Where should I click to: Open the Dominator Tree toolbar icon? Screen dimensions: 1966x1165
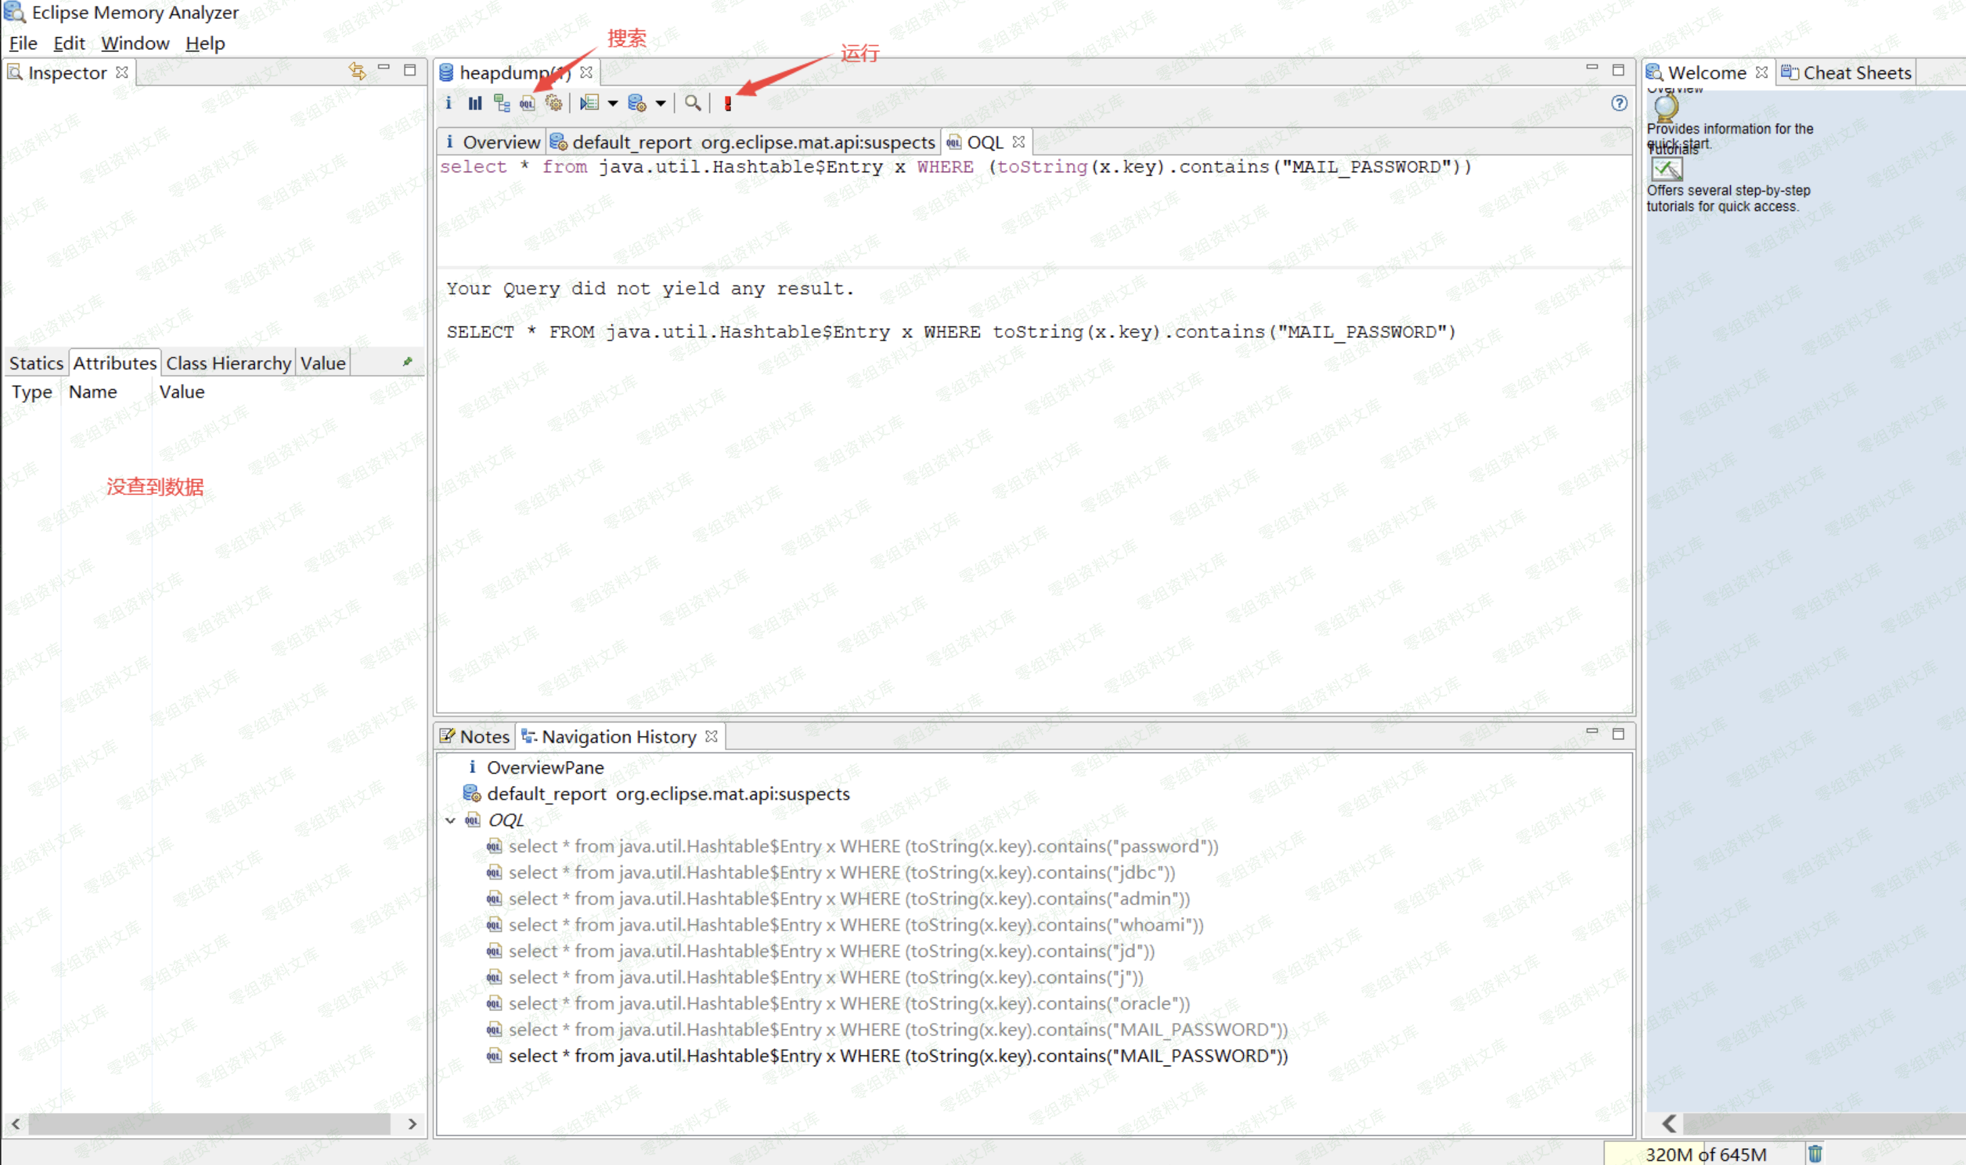(x=501, y=103)
